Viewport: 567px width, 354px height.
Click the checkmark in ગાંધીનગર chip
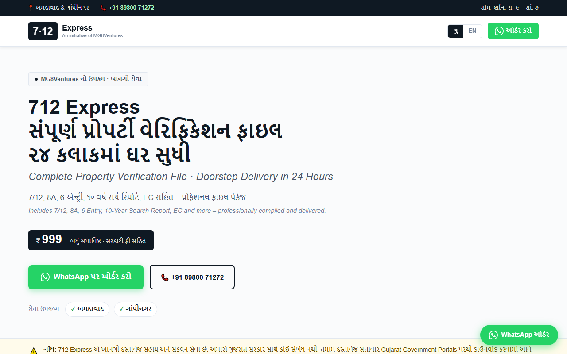pyautogui.click(x=121, y=309)
